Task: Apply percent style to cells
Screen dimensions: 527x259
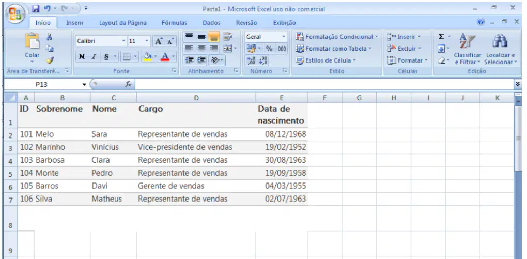Action: [269, 49]
